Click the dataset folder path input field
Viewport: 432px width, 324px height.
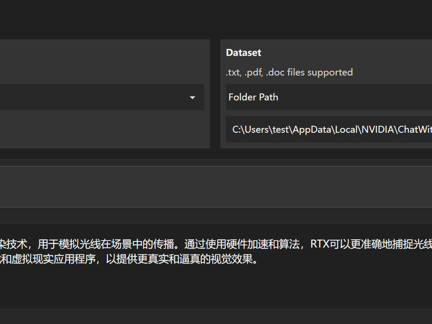[x=329, y=129]
